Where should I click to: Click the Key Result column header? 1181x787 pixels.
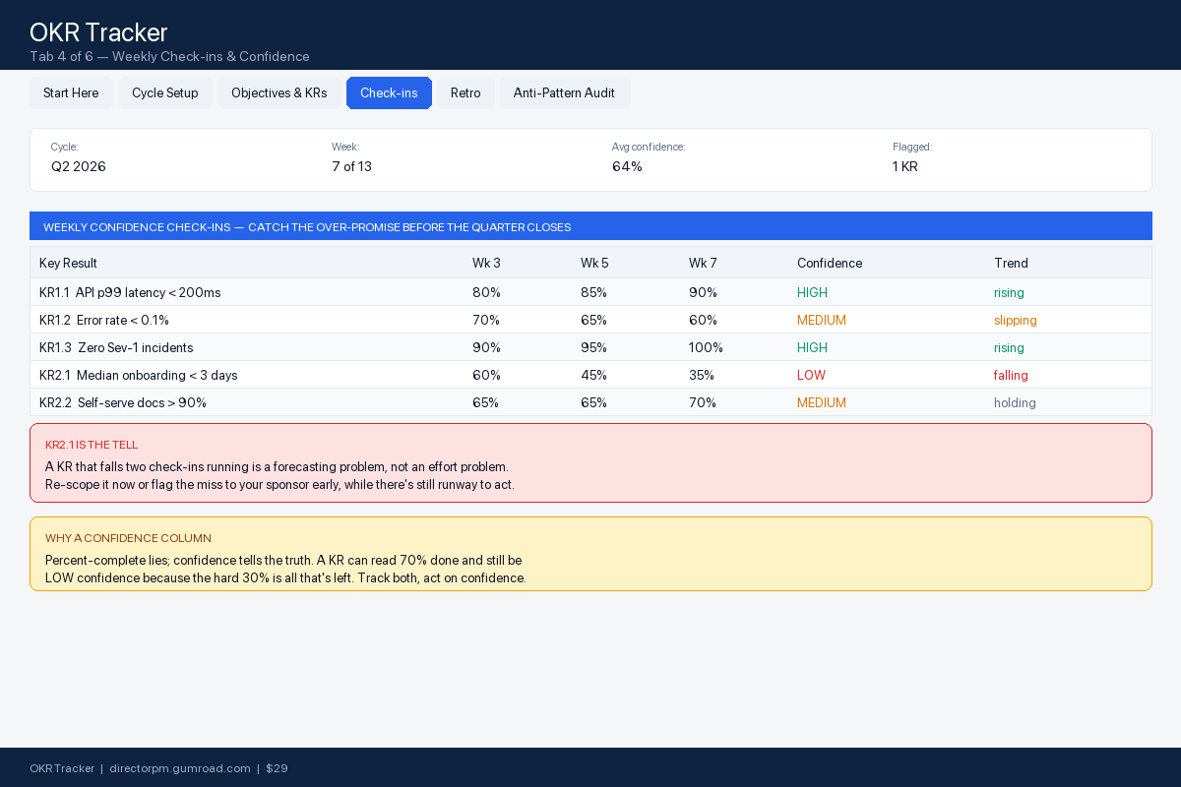coord(68,263)
